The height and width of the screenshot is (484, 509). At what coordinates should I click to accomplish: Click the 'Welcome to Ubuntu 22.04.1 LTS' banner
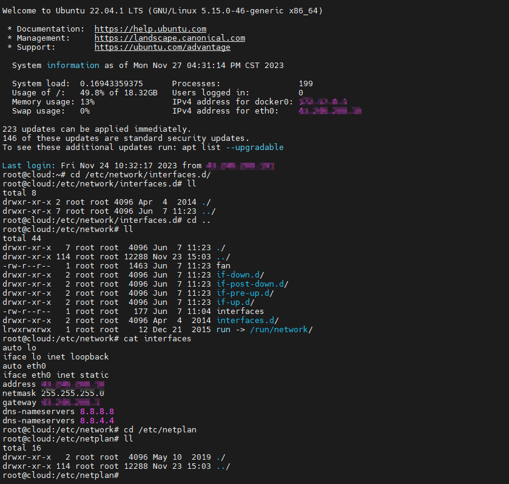[163, 10]
